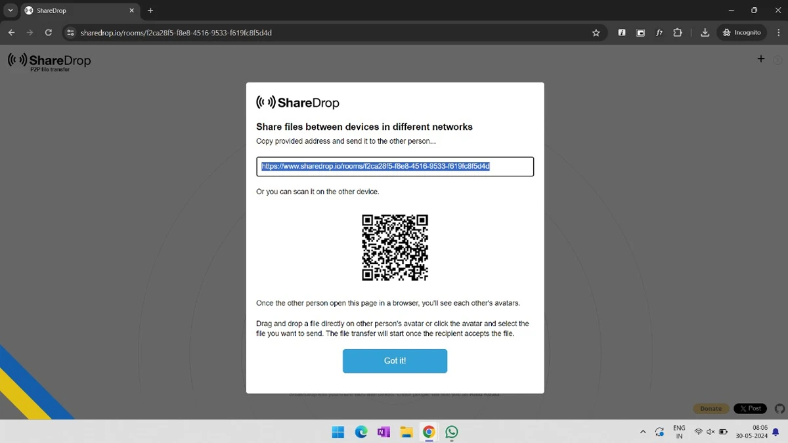The width and height of the screenshot is (788, 443).
Task: Click the fx extension icon
Action: point(659,33)
